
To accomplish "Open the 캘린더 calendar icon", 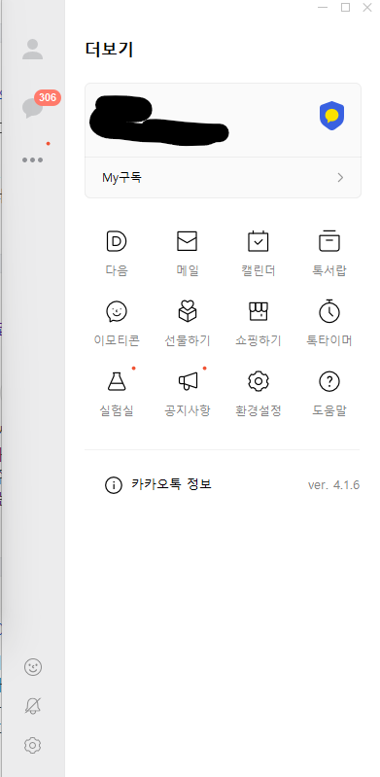I will click(259, 241).
